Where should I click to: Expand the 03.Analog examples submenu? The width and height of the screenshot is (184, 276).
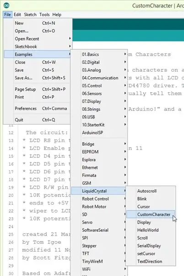point(99,70)
